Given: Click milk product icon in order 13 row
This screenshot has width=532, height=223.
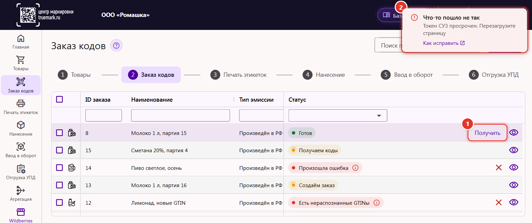Looking at the screenshot, I should click(x=72, y=185).
